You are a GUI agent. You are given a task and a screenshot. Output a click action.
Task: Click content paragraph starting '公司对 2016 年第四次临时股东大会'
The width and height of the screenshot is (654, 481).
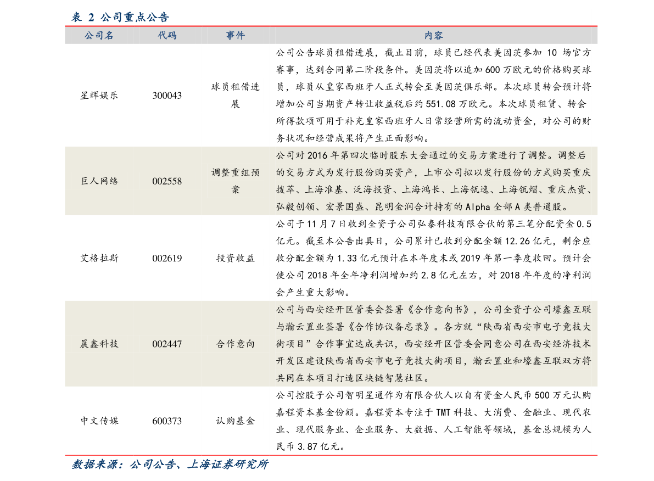tap(434, 181)
